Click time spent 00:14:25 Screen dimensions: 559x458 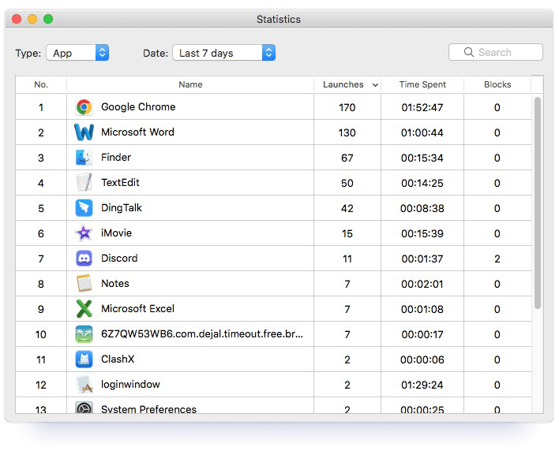pos(422,183)
